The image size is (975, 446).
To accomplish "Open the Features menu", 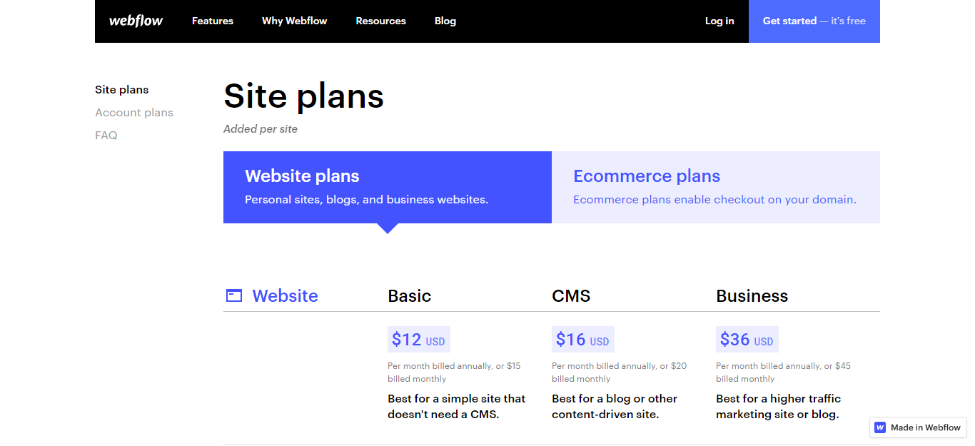I will click(x=213, y=21).
